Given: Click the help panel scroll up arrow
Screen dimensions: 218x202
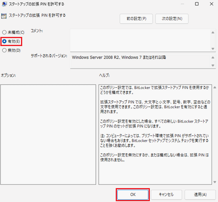Looking at the screenshot, I should pyautogui.click(x=215, y=87).
